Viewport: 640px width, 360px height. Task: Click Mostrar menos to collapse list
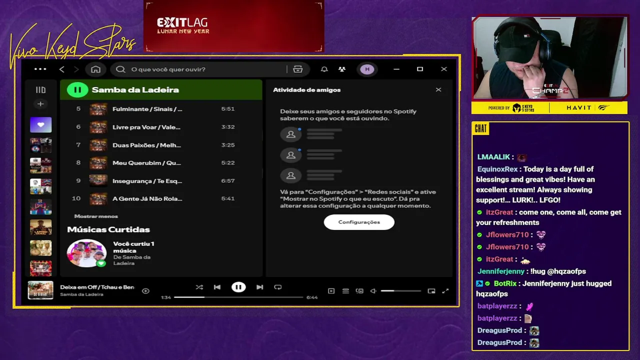[x=96, y=216]
